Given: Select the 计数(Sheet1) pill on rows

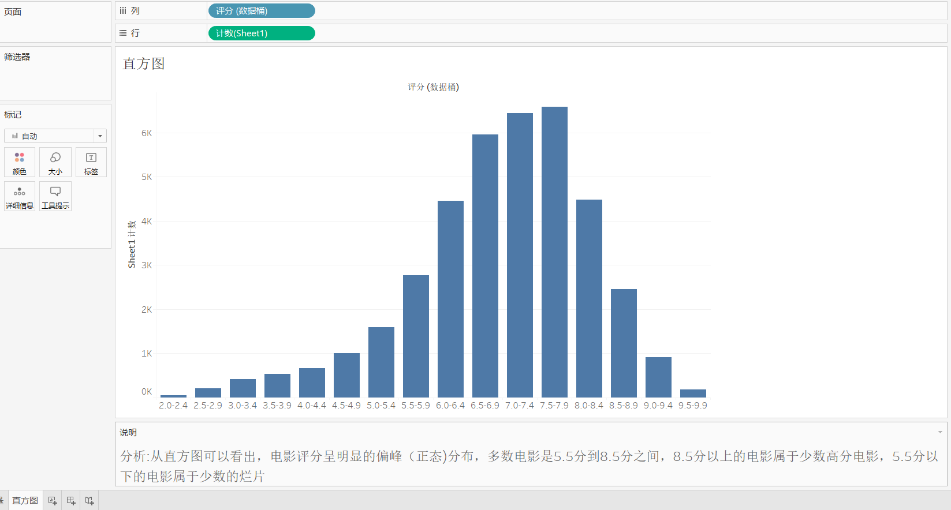Looking at the screenshot, I should pyautogui.click(x=262, y=33).
